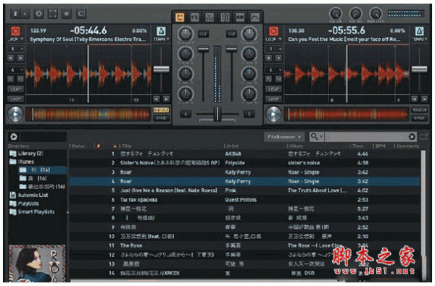Click the left channel volume fader
The image size is (435, 286).
[203, 49]
